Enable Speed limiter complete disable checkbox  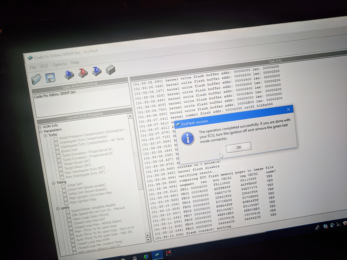pyautogui.click(x=68, y=212)
